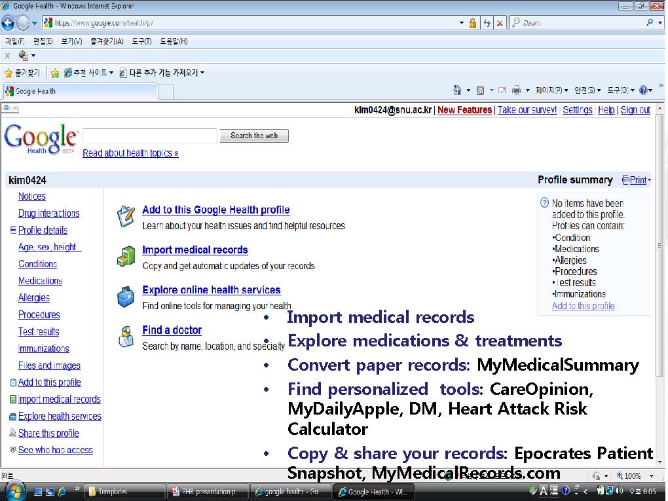Click the Internet Explorer quick launch icon
The height and width of the screenshot is (501, 668).
[62, 492]
